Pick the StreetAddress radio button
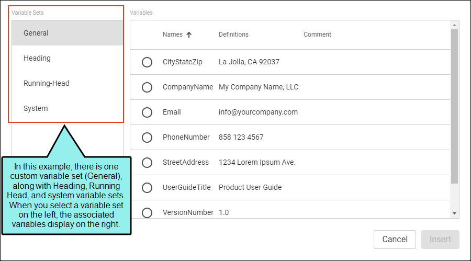This screenshot has height=261, width=471. tap(147, 163)
